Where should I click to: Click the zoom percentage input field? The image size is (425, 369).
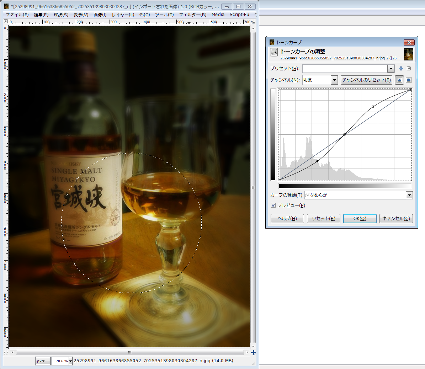pyautogui.click(x=60, y=361)
